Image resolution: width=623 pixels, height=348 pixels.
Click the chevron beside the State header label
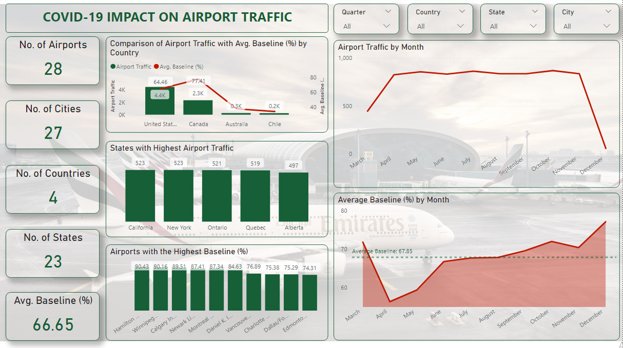coord(535,11)
